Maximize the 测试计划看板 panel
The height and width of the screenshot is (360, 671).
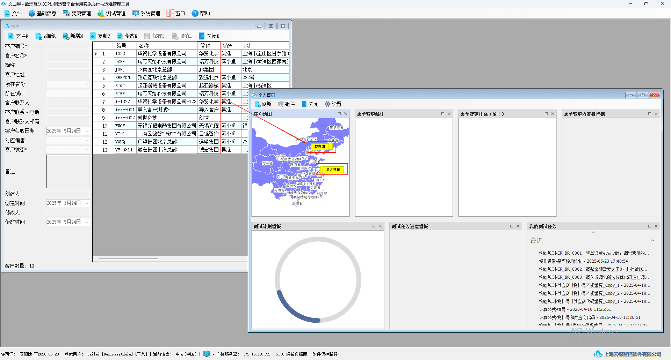pos(374,226)
